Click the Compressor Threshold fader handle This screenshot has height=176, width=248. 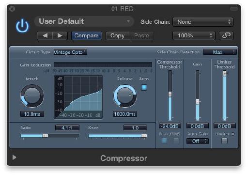click(x=170, y=94)
